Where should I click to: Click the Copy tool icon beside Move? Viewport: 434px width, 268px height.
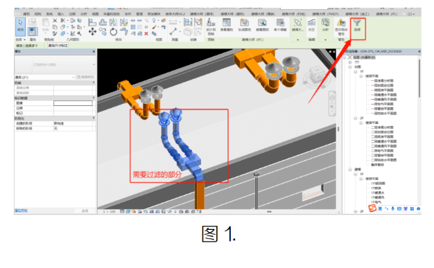[x=103, y=32]
